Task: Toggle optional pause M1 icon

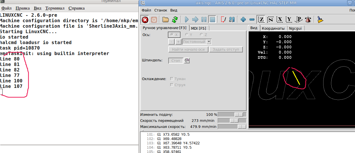Action: click(x=232, y=20)
